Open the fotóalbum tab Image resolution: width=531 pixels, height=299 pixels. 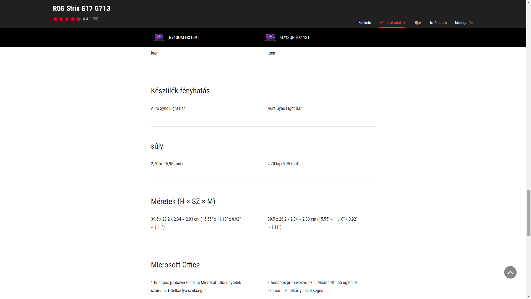pyautogui.click(x=438, y=23)
